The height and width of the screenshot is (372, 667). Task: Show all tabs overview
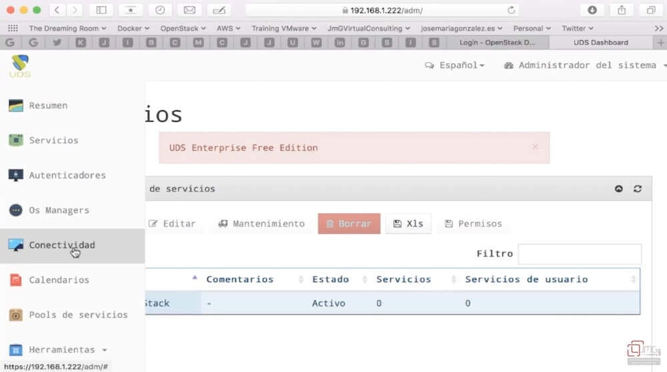pyautogui.click(x=651, y=10)
